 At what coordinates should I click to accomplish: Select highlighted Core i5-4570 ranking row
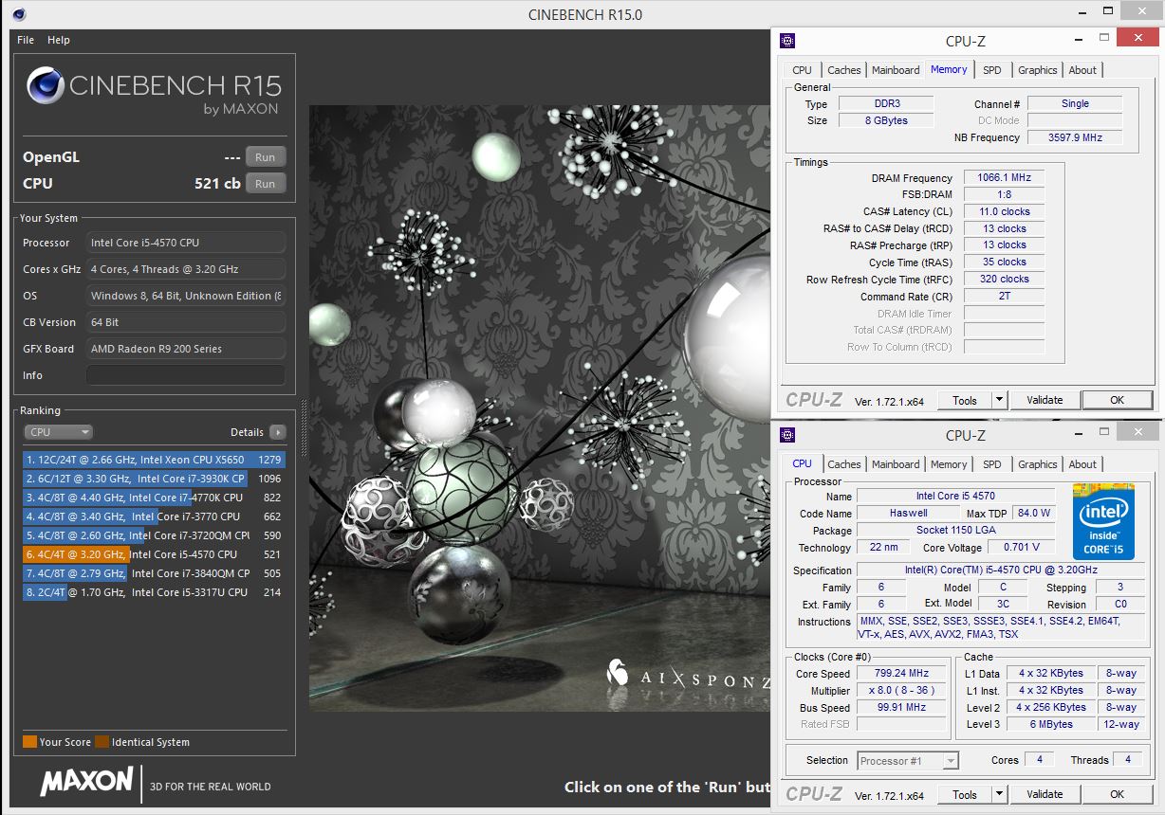[154, 554]
